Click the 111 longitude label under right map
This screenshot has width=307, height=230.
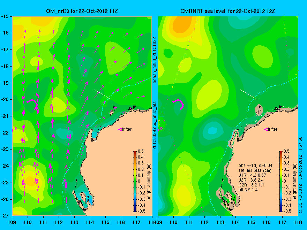click(189, 222)
